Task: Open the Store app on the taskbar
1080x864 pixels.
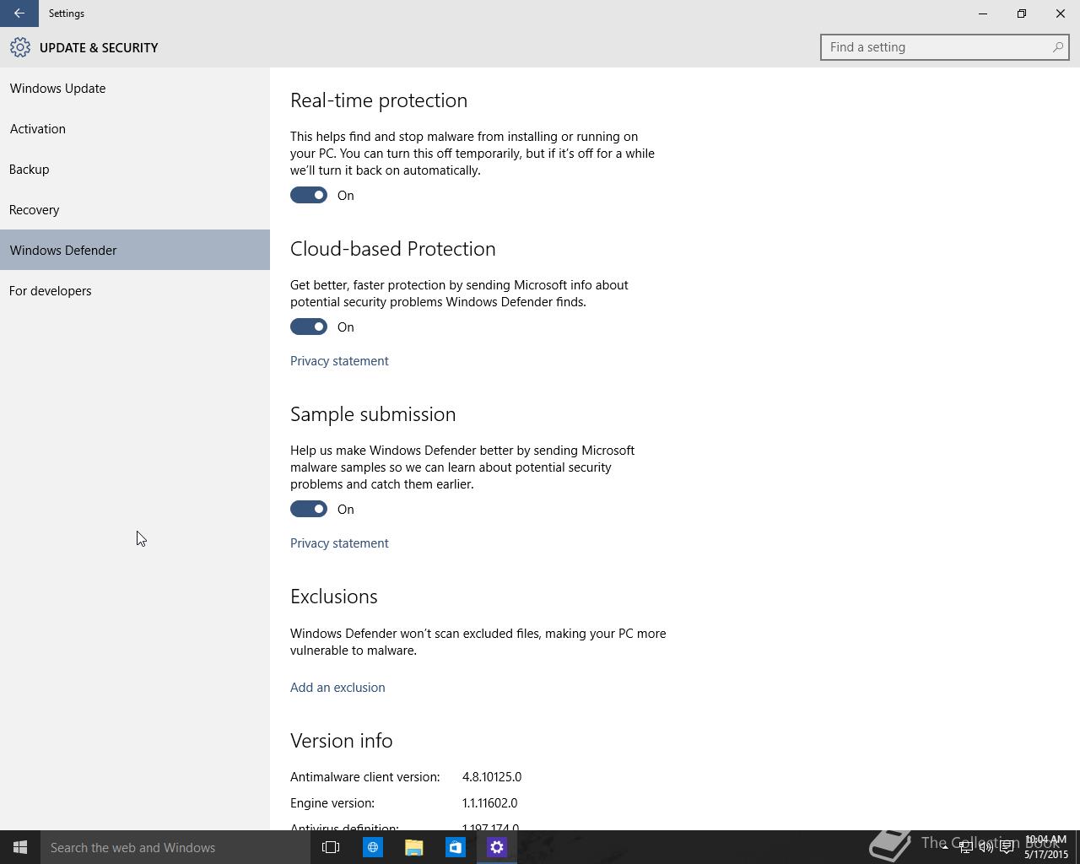Action: pyautogui.click(x=455, y=847)
